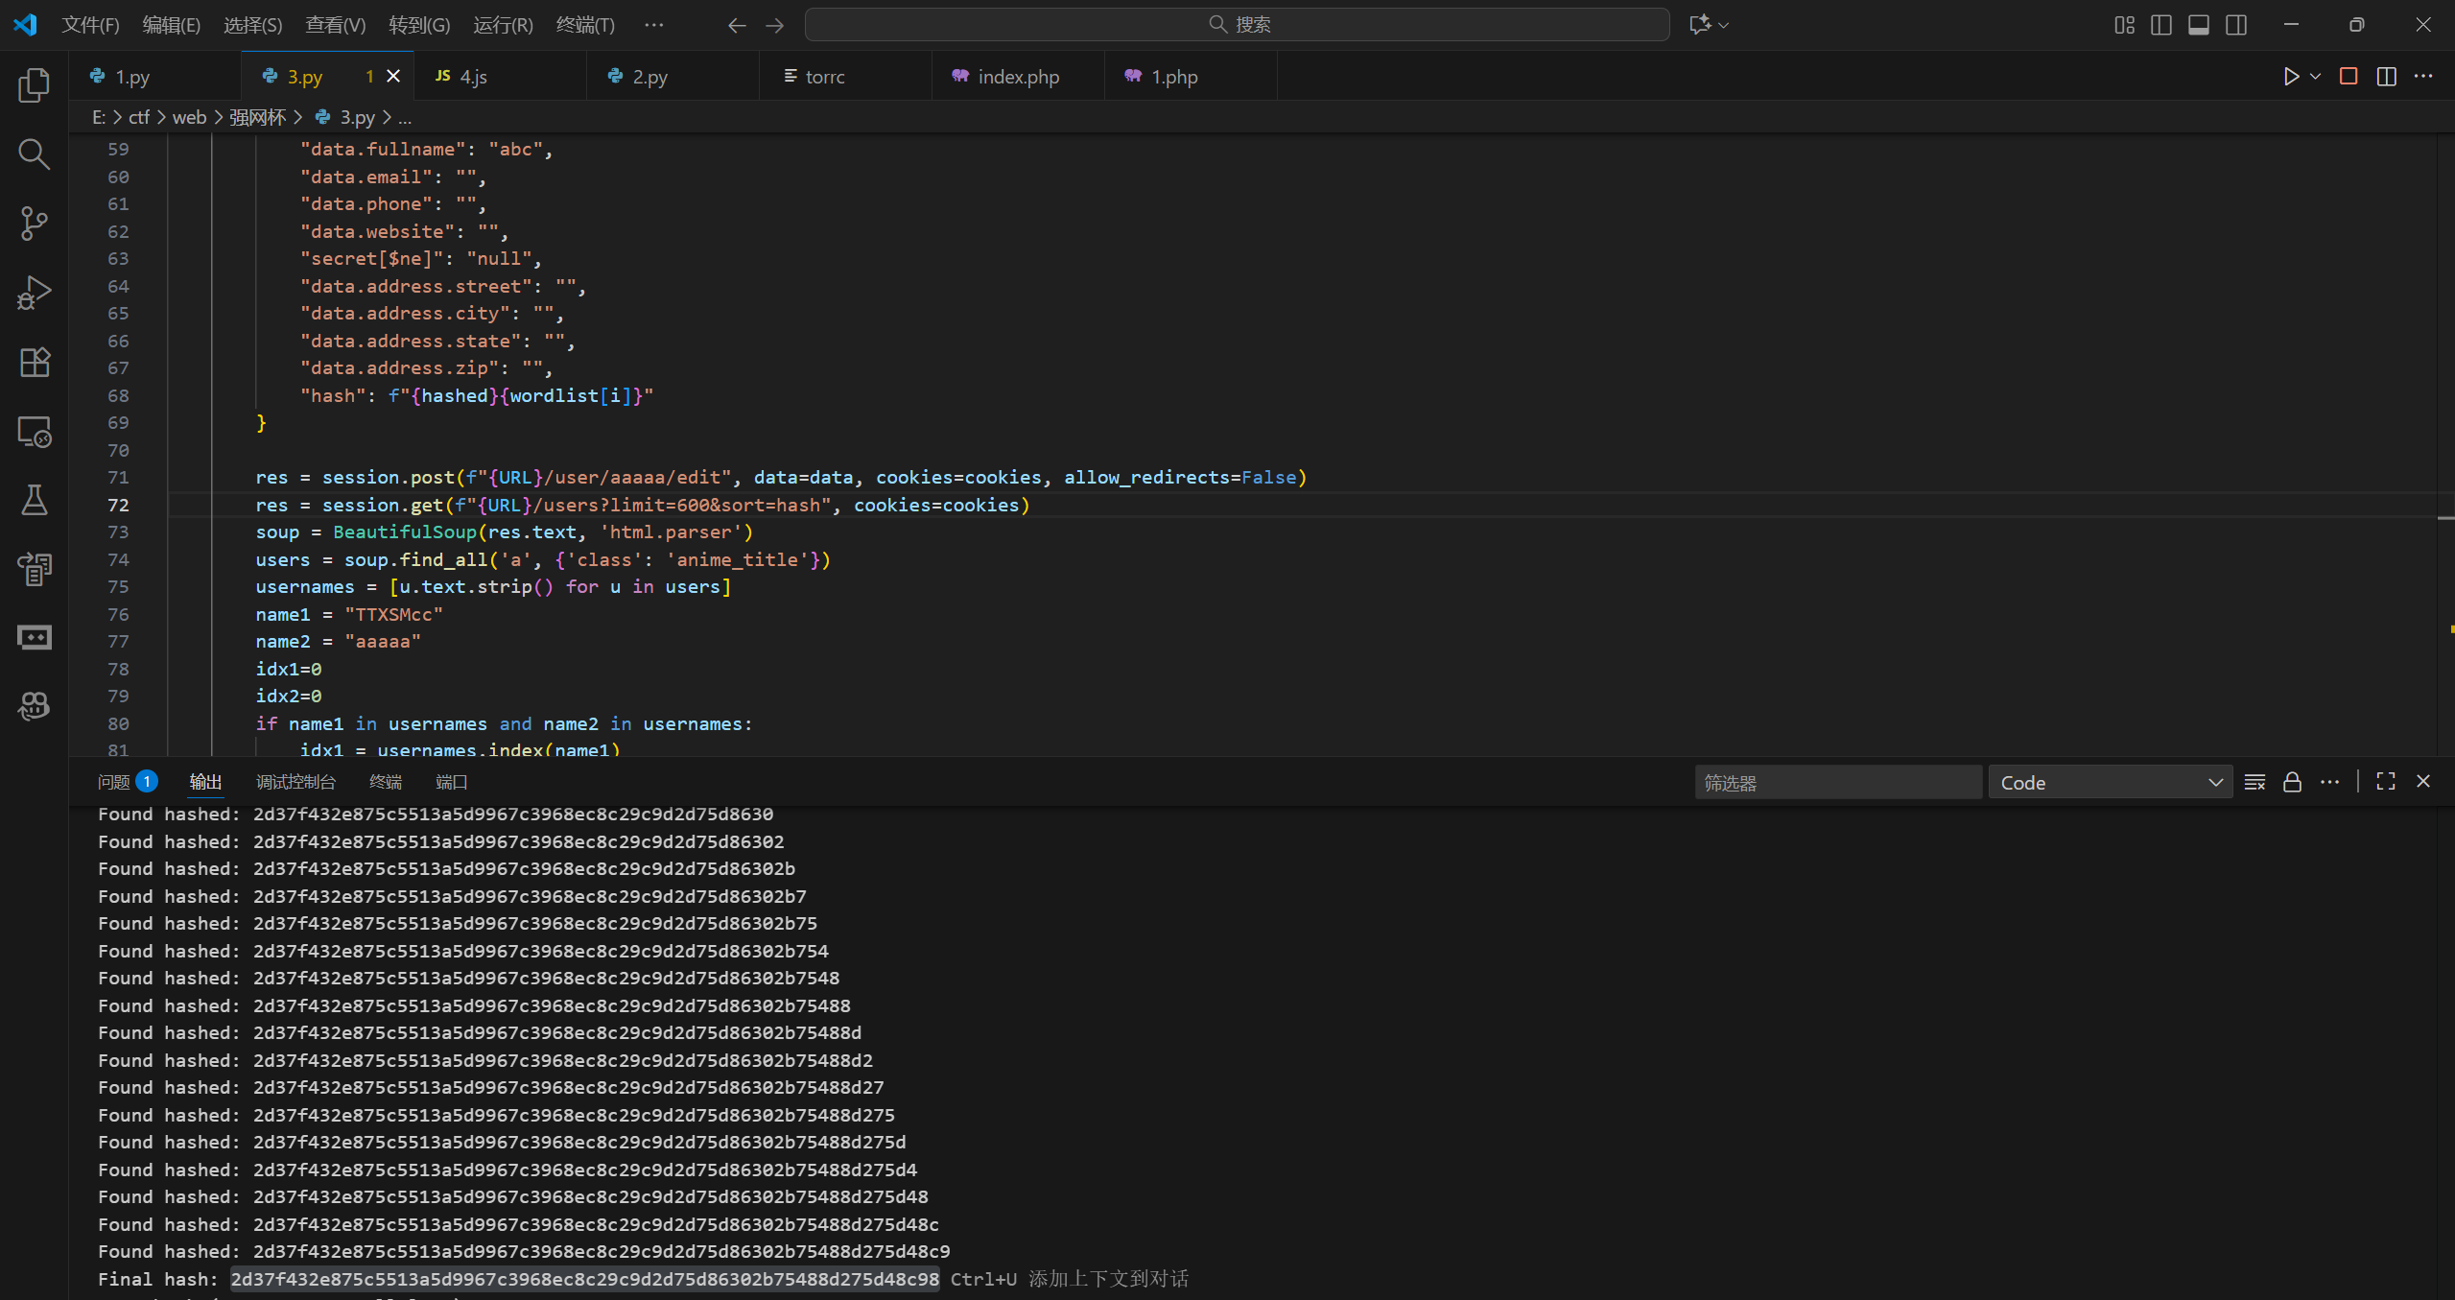
Task: Focus the 筛选器 output filter field
Action: point(1836,783)
